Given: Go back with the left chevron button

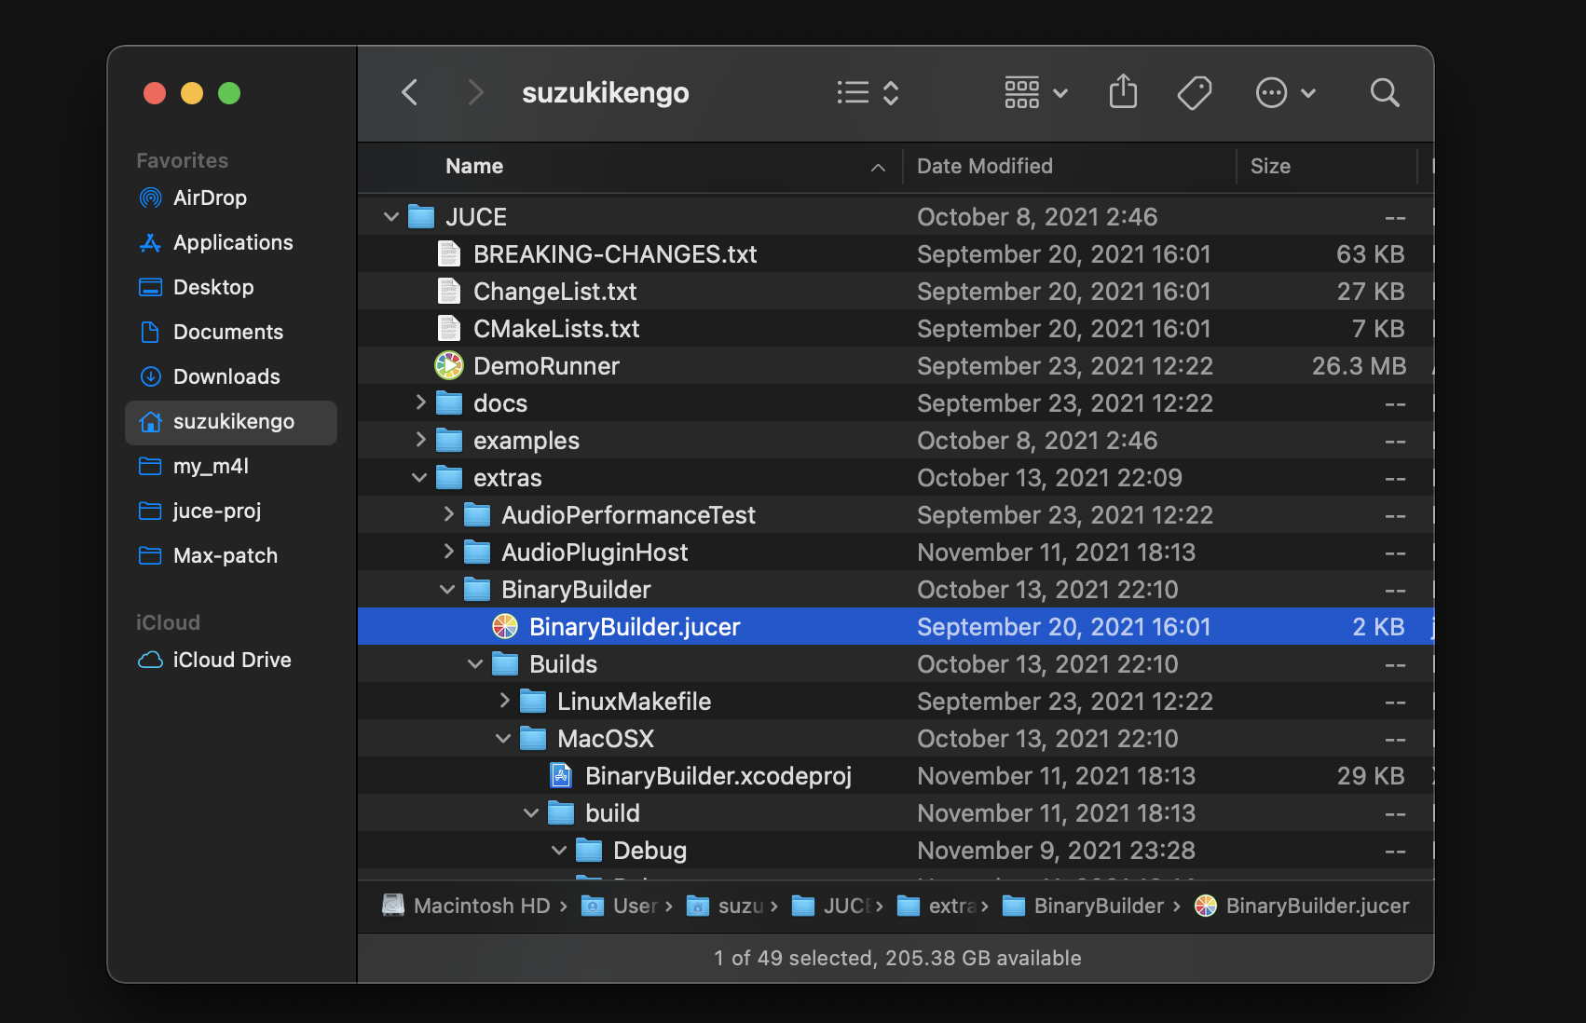Looking at the screenshot, I should click(409, 92).
